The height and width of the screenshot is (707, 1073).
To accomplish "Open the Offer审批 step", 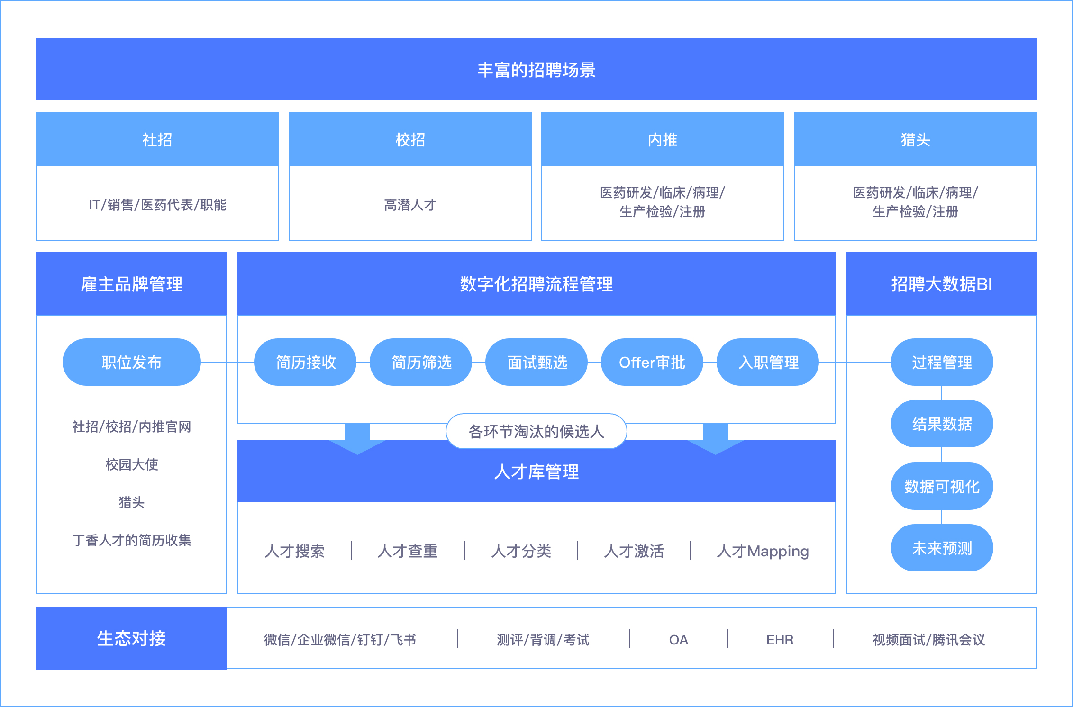I will pyautogui.click(x=652, y=362).
